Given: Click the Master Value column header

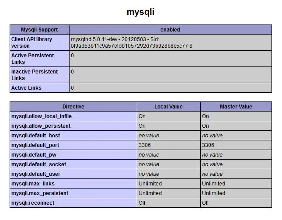Looking at the screenshot, I should coord(236,107).
